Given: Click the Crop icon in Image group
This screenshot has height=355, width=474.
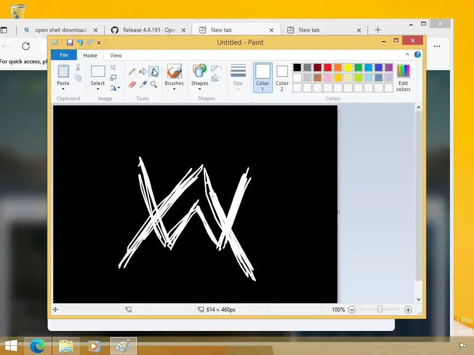Looking at the screenshot, I should tap(113, 67).
